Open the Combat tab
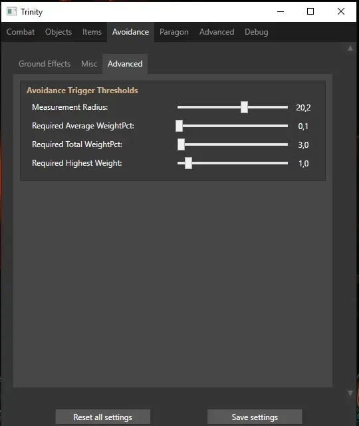The height and width of the screenshot is (426, 359). [x=21, y=32]
